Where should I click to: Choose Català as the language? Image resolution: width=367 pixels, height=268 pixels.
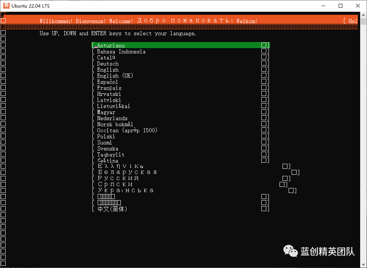pyautogui.click(x=180, y=57)
